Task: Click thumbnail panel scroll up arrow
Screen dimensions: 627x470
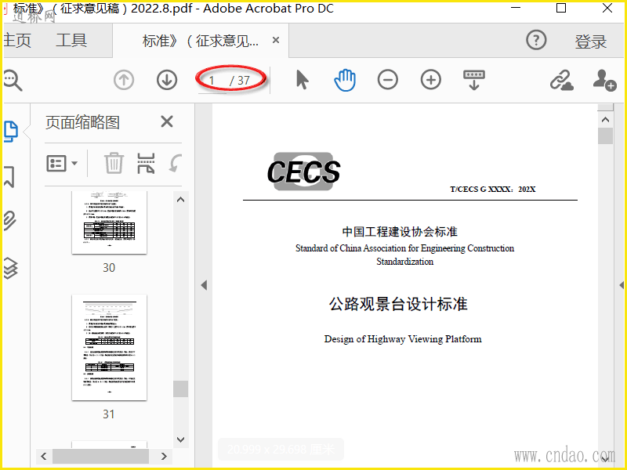Action: (181, 200)
